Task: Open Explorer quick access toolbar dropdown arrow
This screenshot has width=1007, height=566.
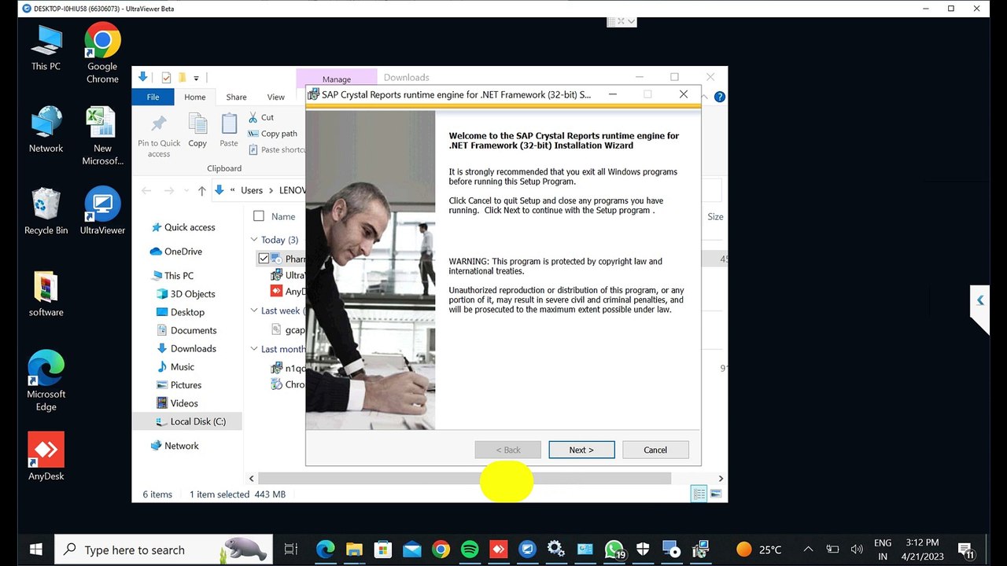Action: [x=197, y=78]
